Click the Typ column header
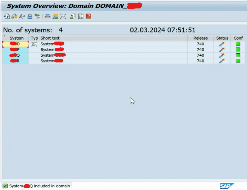Image resolution: width=247 pixels, height=190 pixels. coord(34,38)
